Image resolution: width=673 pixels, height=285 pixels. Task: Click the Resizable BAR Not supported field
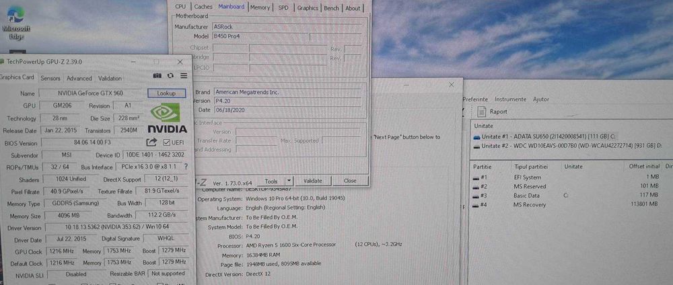[x=168, y=274]
